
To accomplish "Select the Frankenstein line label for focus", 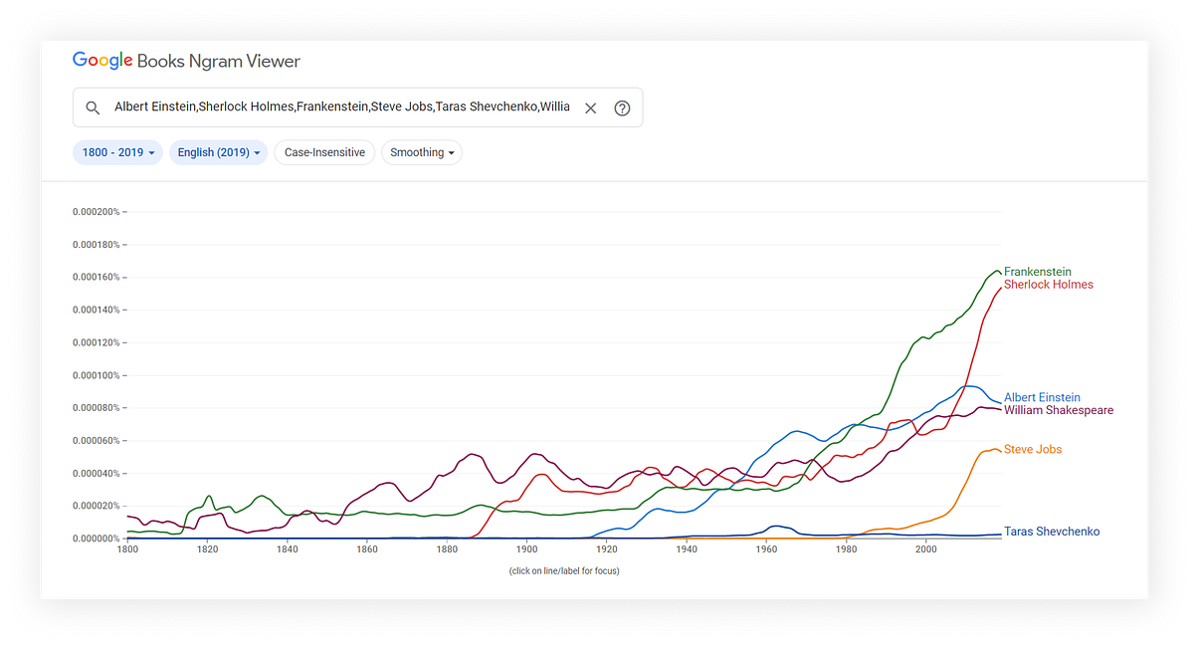I will (1038, 272).
